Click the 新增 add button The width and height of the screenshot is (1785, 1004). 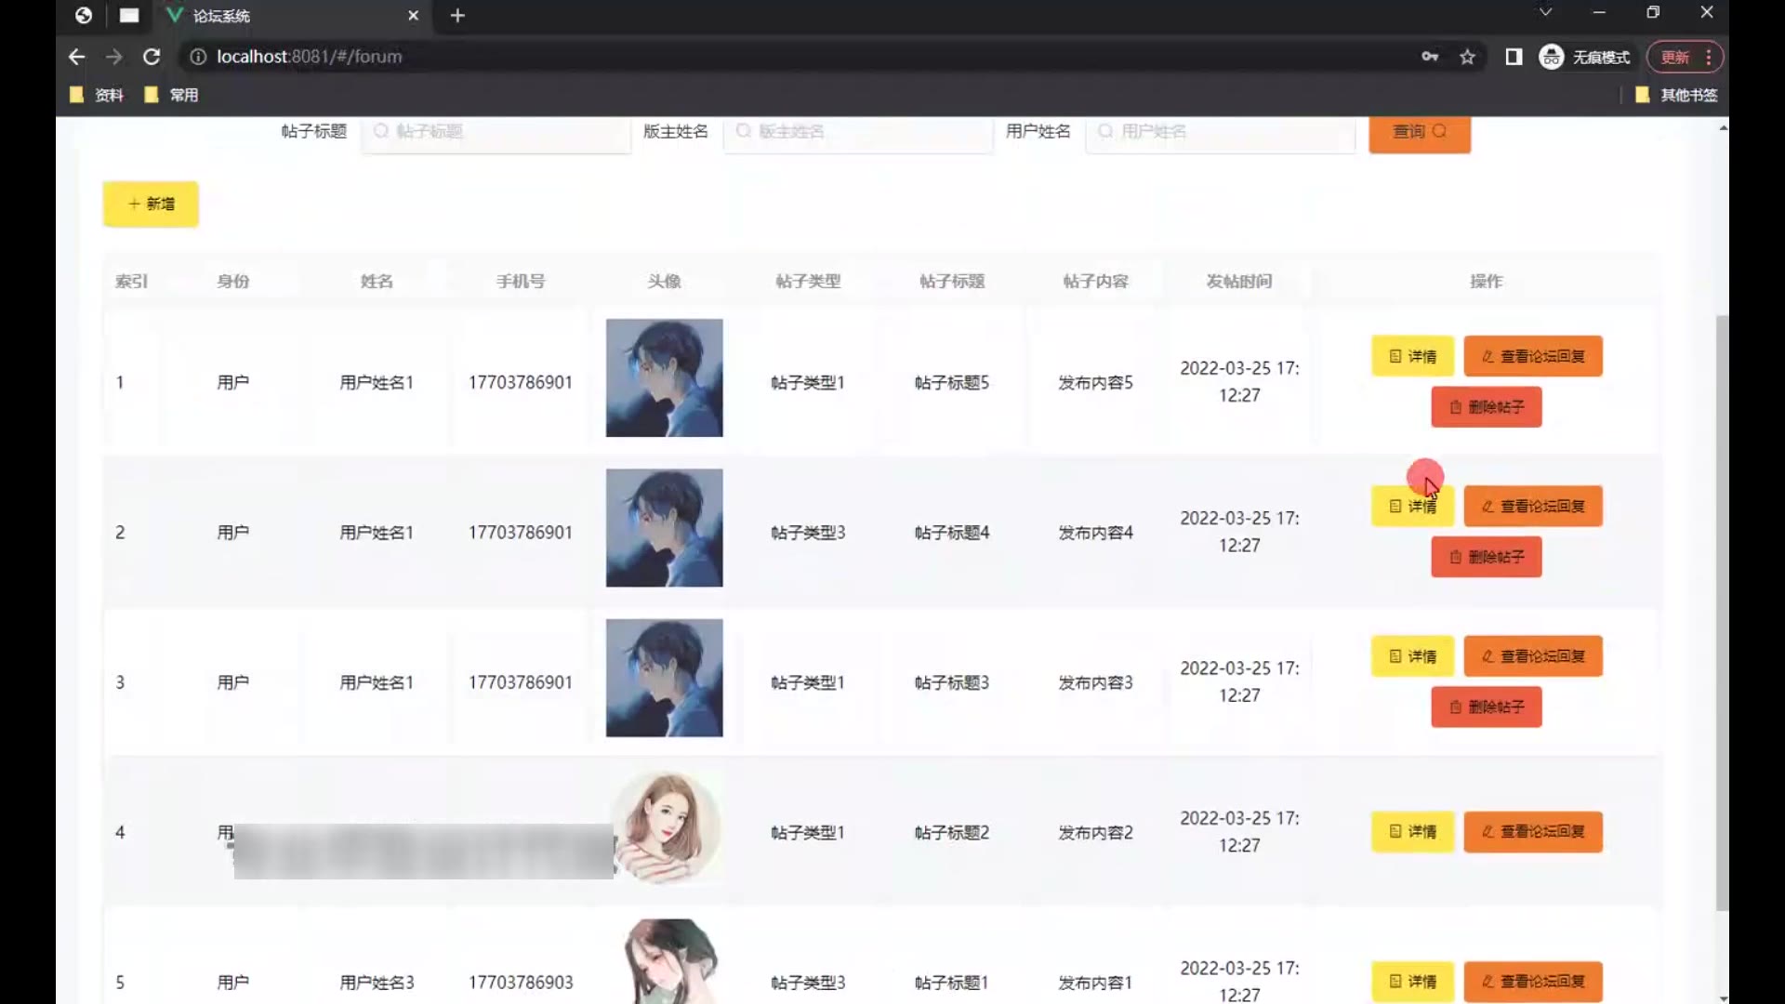[151, 204]
